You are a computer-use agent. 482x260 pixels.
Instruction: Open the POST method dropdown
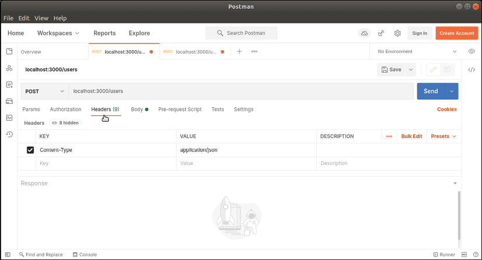click(x=44, y=91)
